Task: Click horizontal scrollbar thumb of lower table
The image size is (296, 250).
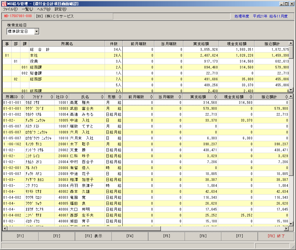Action: pos(84,229)
